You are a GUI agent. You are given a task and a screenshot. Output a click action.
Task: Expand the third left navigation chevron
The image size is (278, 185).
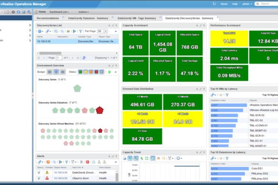pyautogui.click(x=30, y=36)
